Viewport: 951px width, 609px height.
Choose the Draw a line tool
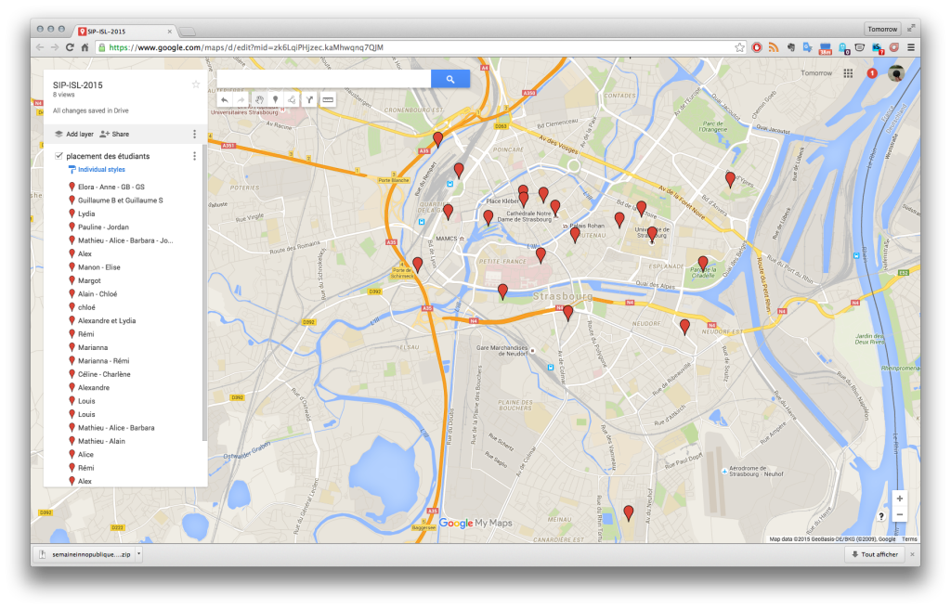click(x=292, y=99)
